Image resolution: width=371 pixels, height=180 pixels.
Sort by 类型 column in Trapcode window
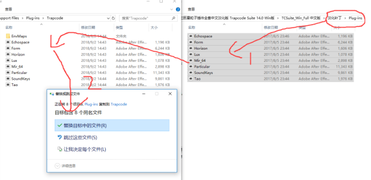pyautogui.click(x=119, y=28)
